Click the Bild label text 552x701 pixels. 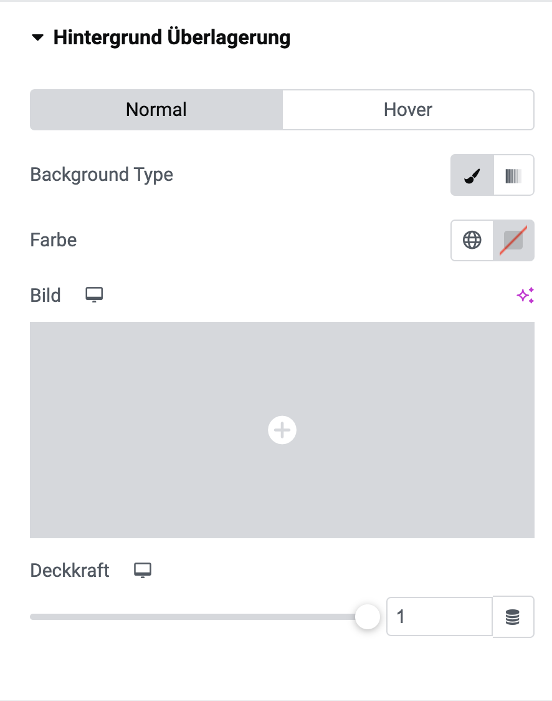[45, 296]
